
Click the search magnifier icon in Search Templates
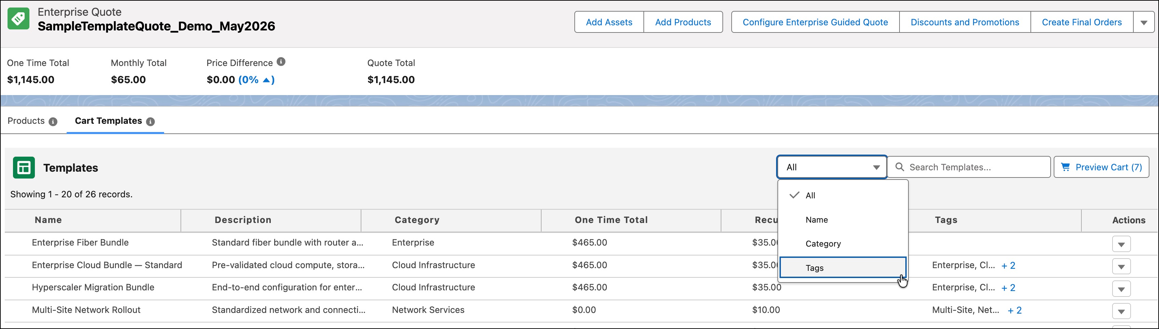(900, 167)
